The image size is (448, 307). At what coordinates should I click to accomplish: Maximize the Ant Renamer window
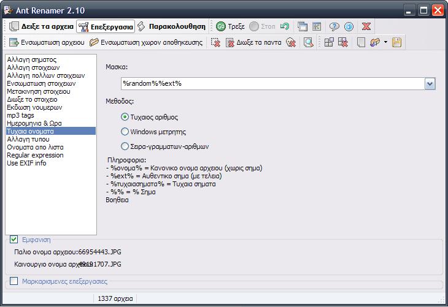click(x=423, y=11)
